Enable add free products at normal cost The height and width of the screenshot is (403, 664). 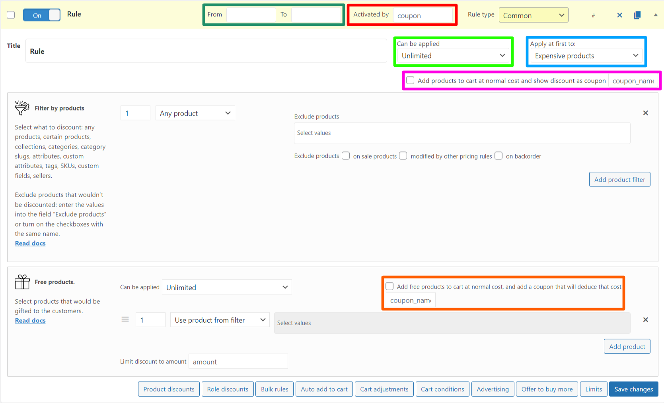389,286
